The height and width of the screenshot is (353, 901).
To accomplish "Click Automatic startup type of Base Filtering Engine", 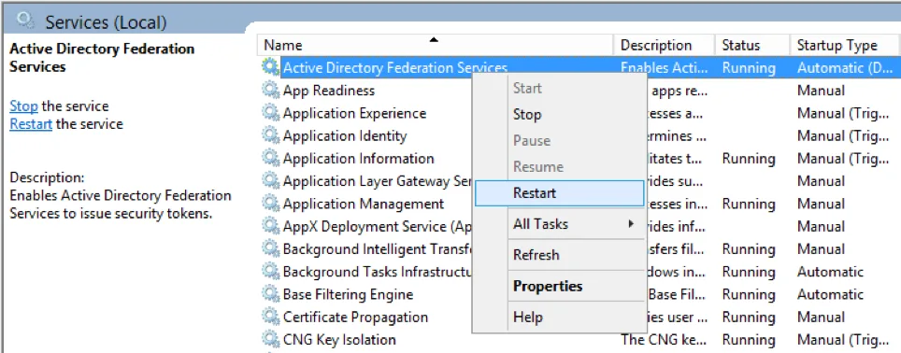I will 830,294.
